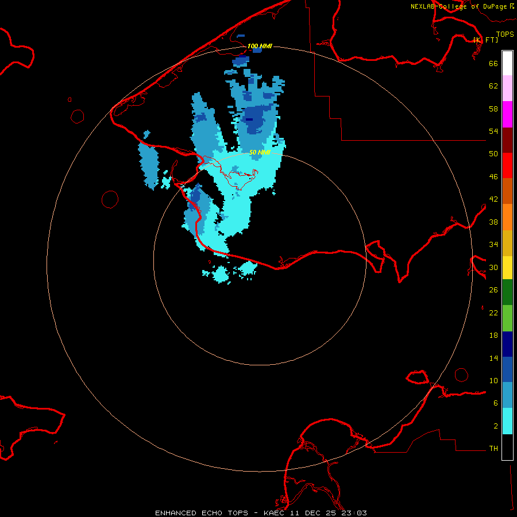The image size is (517, 517).
Task: Click the light blue legend swatch
Action: [507, 395]
